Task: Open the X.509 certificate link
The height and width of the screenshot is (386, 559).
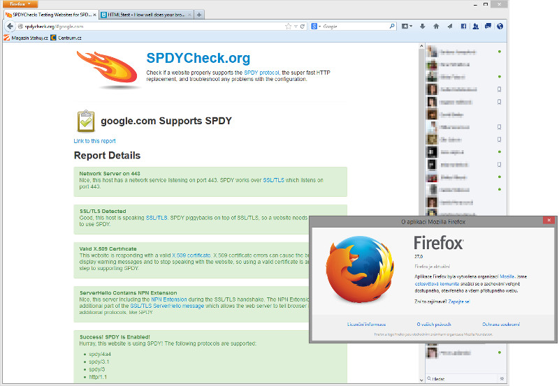Action: (x=191, y=255)
